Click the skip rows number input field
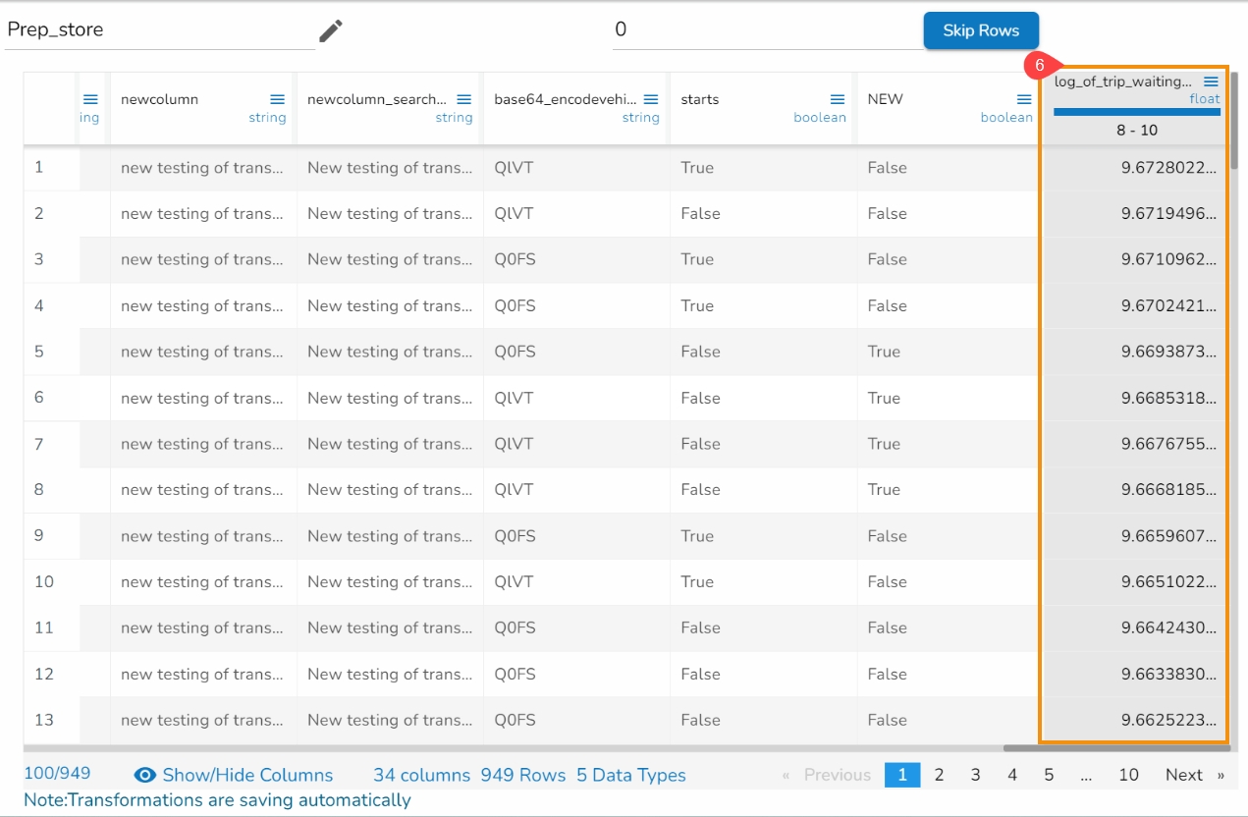Screen dimensions: 1248x817 [x=766, y=30]
